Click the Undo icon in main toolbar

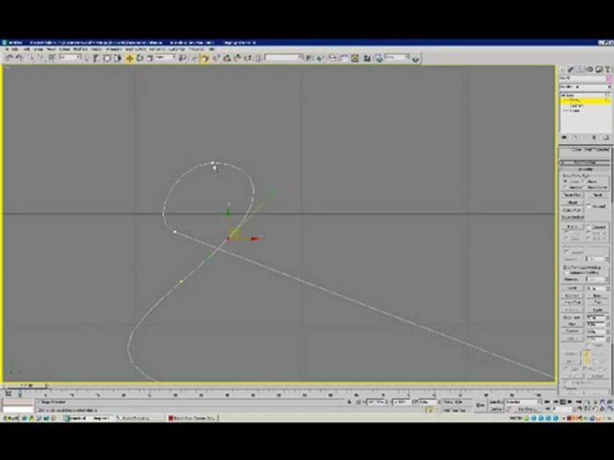click(x=9, y=58)
